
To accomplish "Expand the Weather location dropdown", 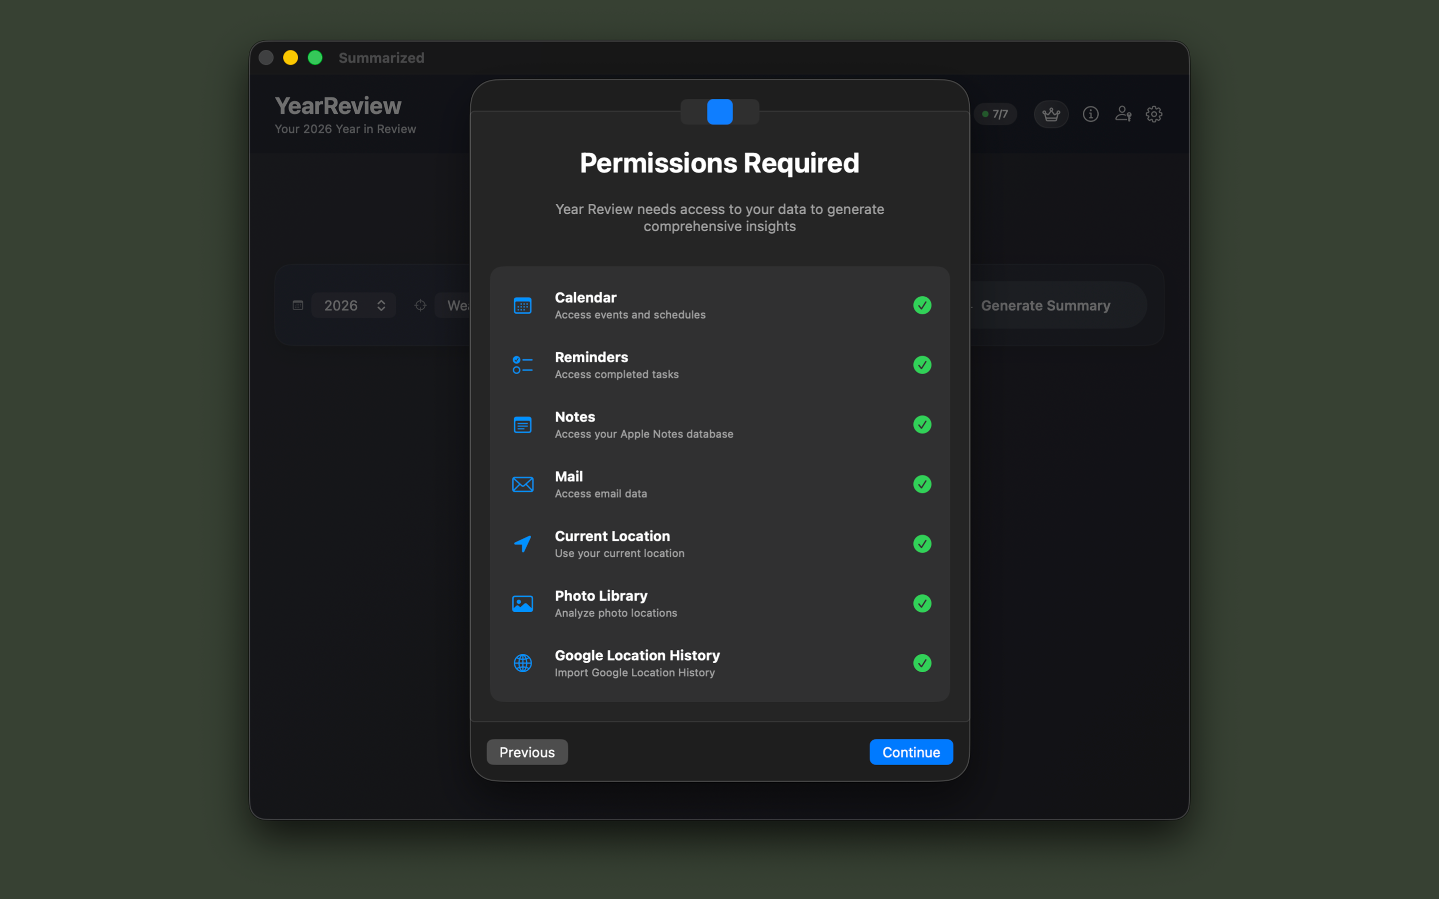I will point(458,305).
